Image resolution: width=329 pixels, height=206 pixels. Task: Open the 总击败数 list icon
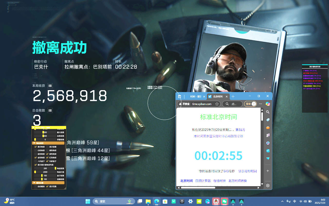click(50, 110)
